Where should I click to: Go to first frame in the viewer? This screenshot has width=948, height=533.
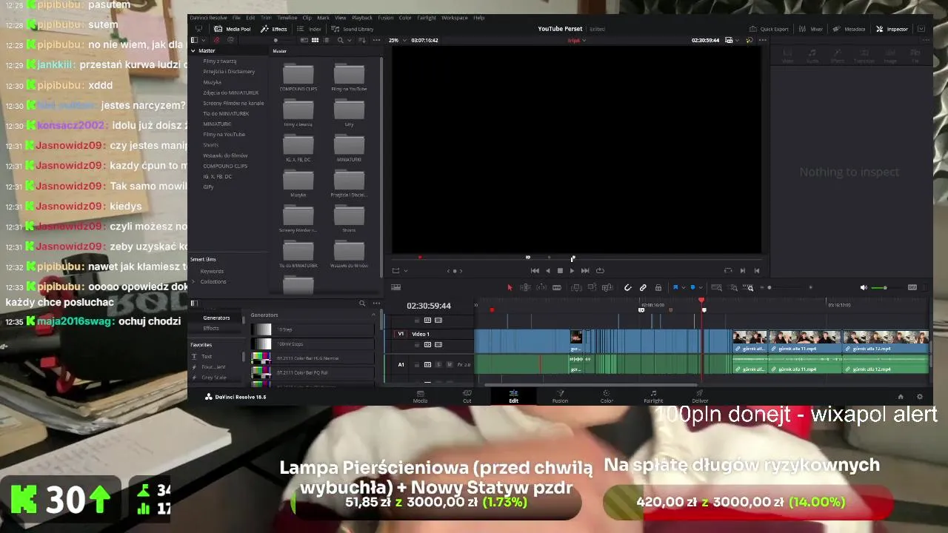[535, 271]
